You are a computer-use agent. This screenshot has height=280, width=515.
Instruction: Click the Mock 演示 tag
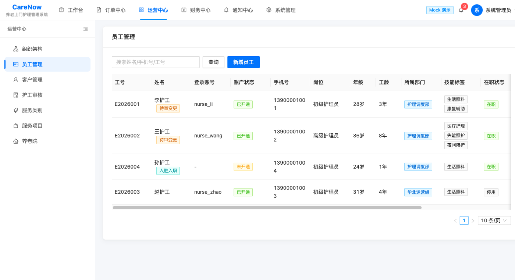[x=440, y=10]
